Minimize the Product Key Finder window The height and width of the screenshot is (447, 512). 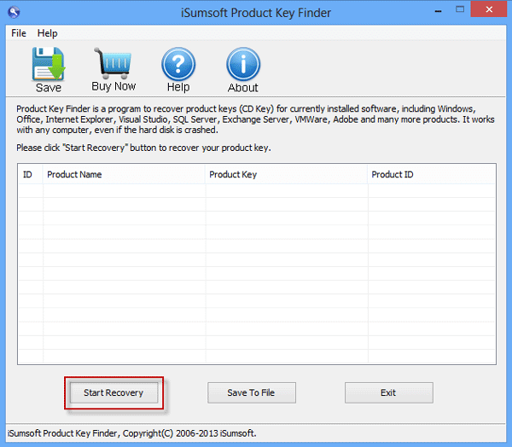point(439,10)
